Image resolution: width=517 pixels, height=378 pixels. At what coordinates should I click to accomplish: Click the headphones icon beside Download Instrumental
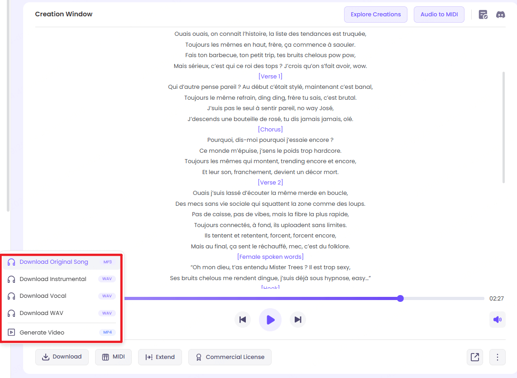(x=11, y=279)
